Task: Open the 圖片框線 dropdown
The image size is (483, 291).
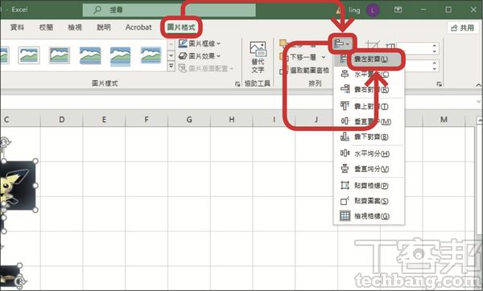Action: [x=200, y=43]
